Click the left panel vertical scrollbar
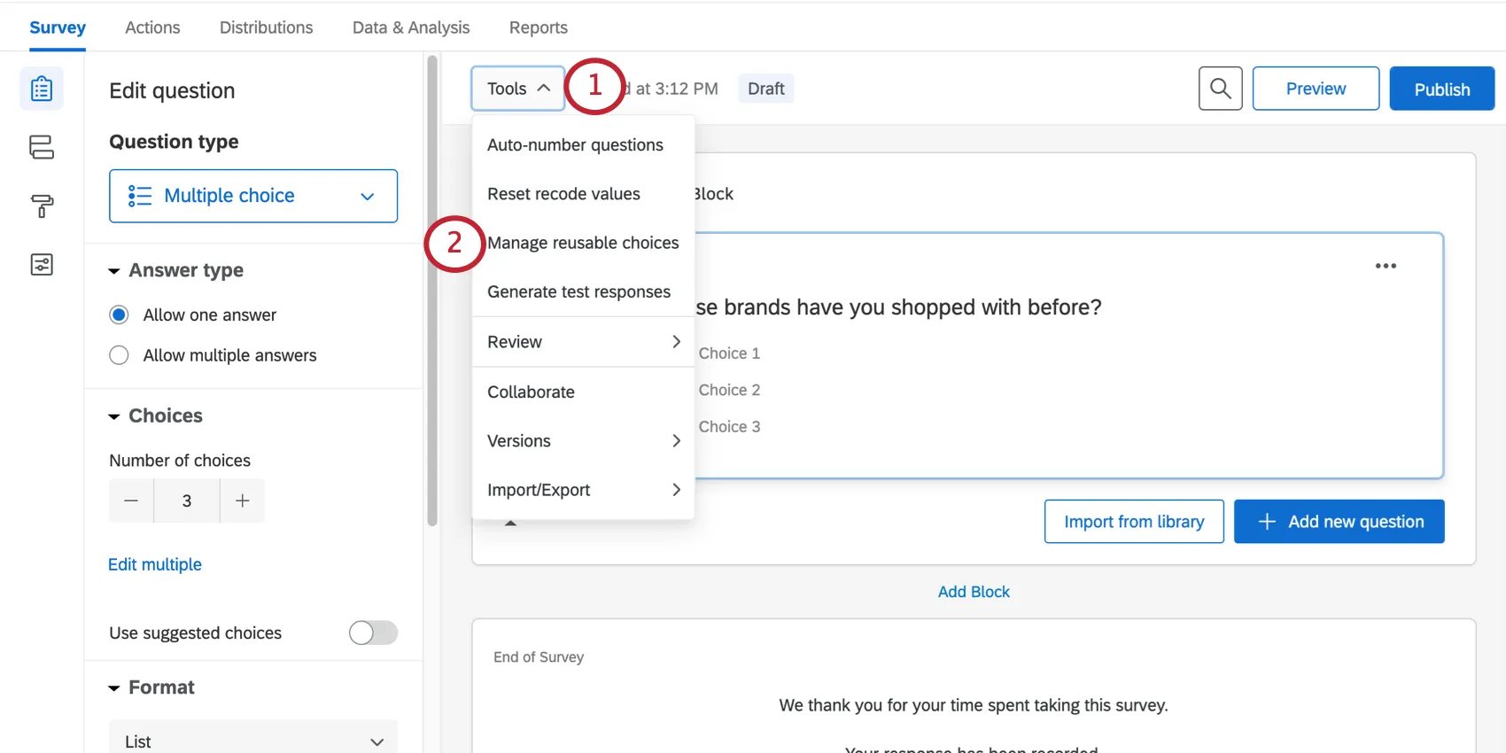Image resolution: width=1506 pixels, height=753 pixels. pos(432,292)
